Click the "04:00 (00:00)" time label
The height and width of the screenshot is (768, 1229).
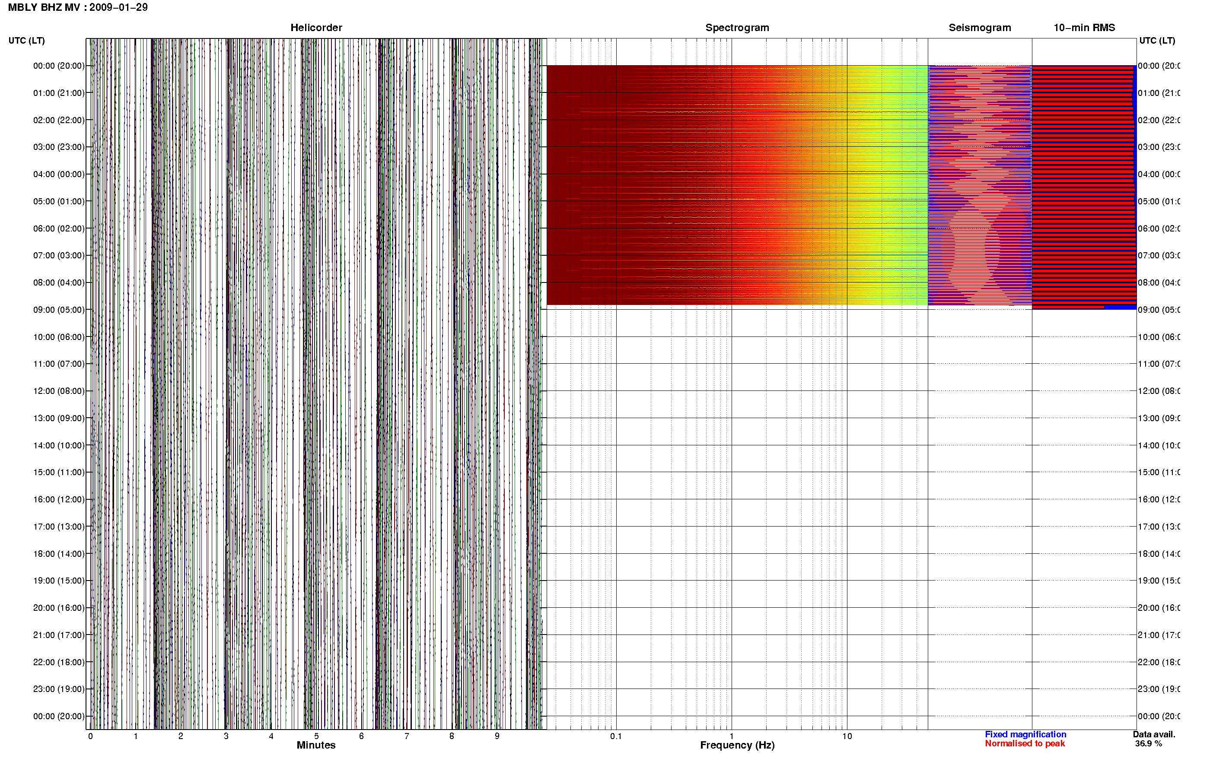point(59,174)
